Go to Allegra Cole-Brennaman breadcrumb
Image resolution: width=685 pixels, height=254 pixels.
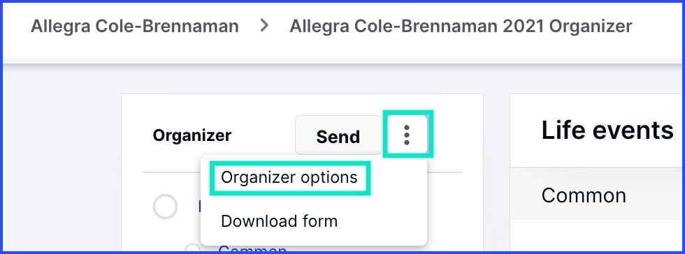(x=134, y=27)
